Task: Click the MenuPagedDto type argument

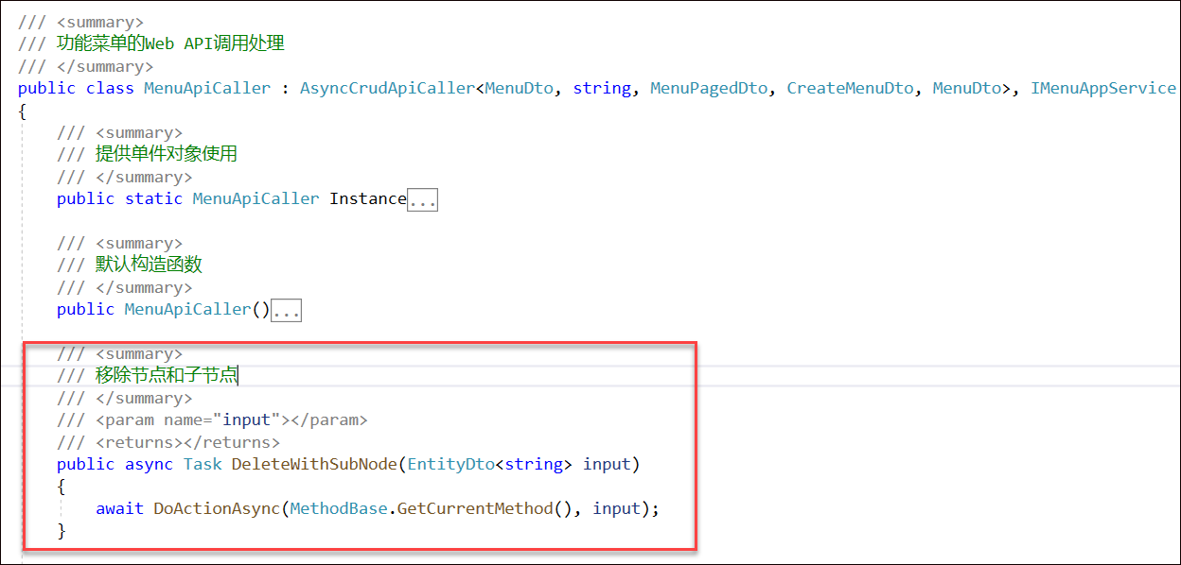Action: [709, 88]
